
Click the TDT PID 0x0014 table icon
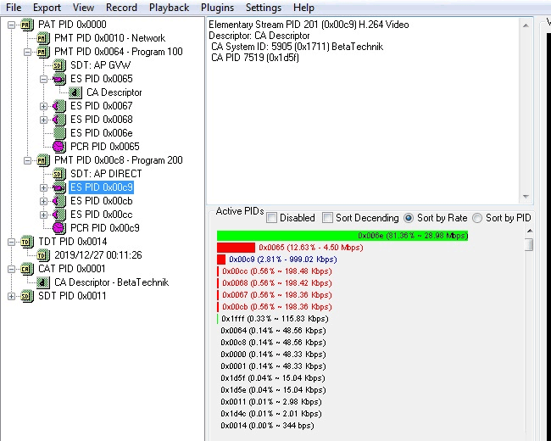pyautogui.click(x=27, y=242)
